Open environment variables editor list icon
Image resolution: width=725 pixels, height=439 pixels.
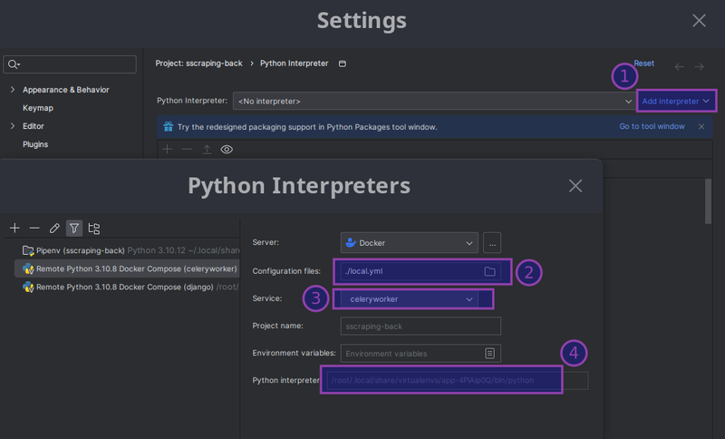tap(489, 354)
